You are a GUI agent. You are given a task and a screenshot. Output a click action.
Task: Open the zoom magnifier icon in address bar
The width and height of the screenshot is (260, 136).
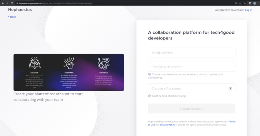pyautogui.click(x=236, y=3)
